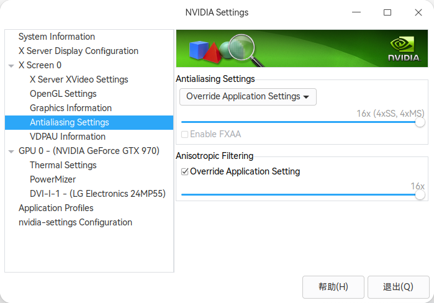Click the 帮助(H) help button
The width and height of the screenshot is (434, 303).
click(333, 287)
